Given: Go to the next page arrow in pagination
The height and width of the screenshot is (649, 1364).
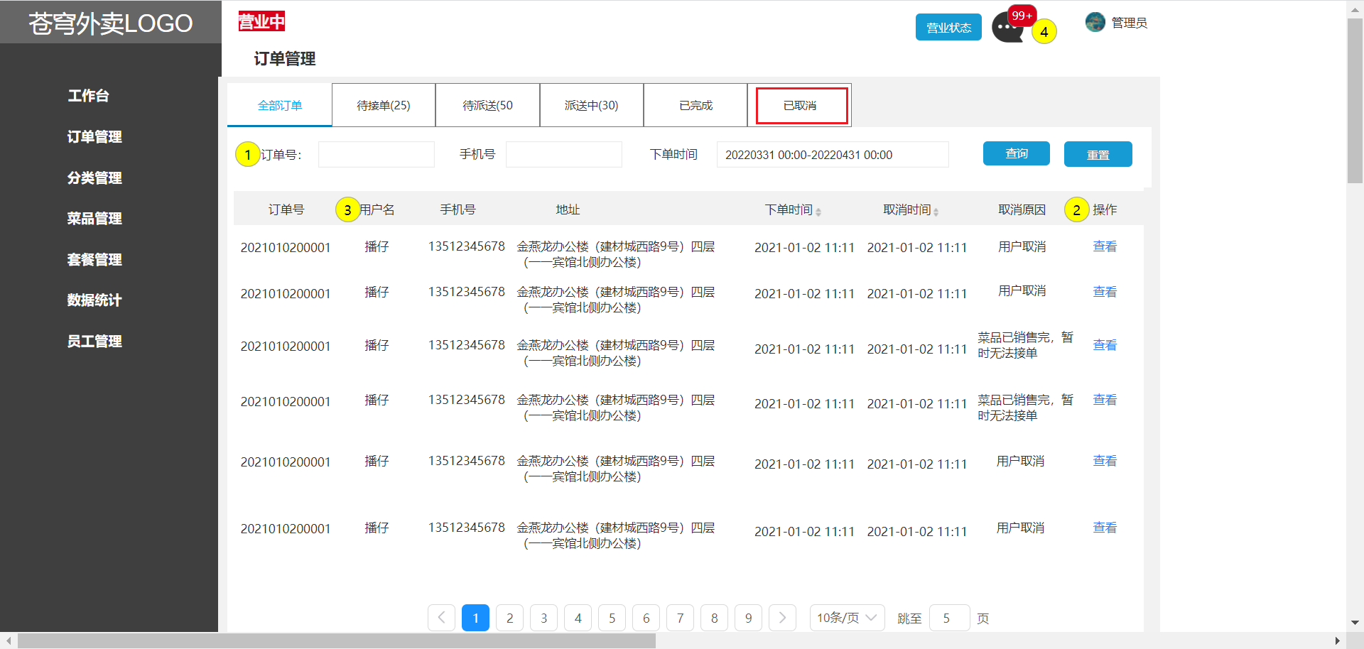Looking at the screenshot, I should tap(782, 618).
